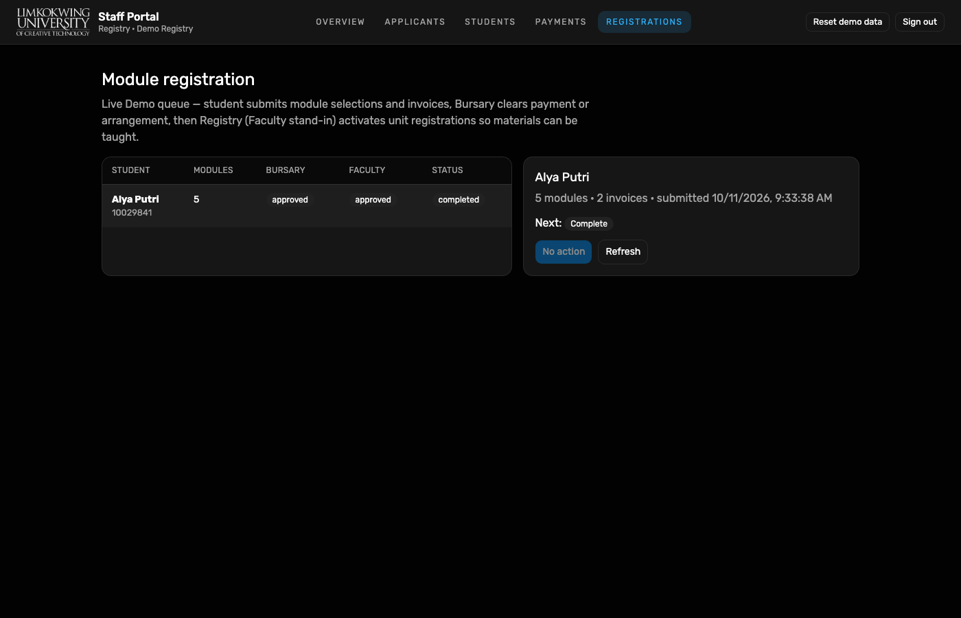Viewport: 961px width, 618px height.
Task: Click the Reset demo data button
Action: coord(847,22)
